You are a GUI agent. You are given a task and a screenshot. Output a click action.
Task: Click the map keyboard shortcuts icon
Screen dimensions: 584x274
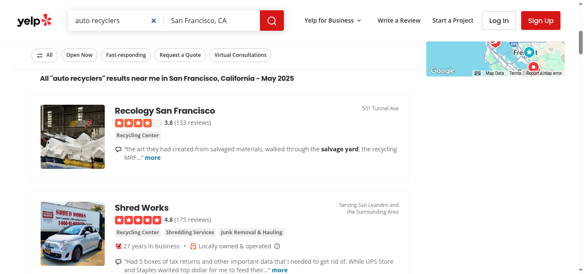478,74
